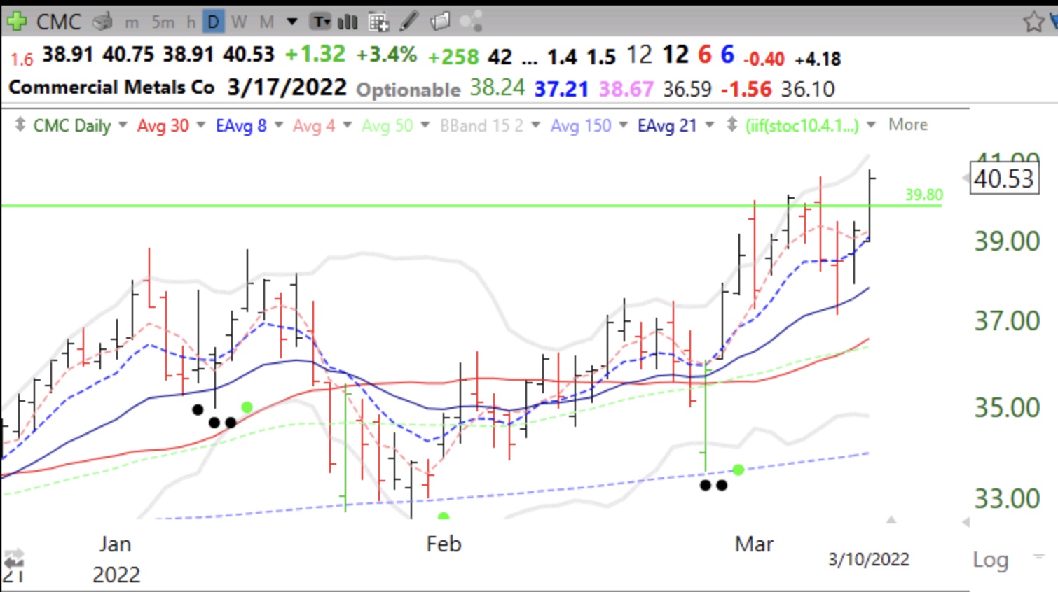Viewport: 1058px width, 592px height.
Task: Expand the BBand 15 2 dropdown arrow
Action: (536, 125)
